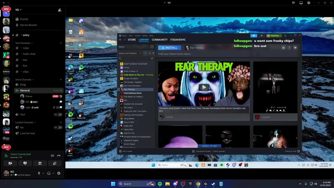
Task: Disconnect from the voice call
Action: pos(59,156)
